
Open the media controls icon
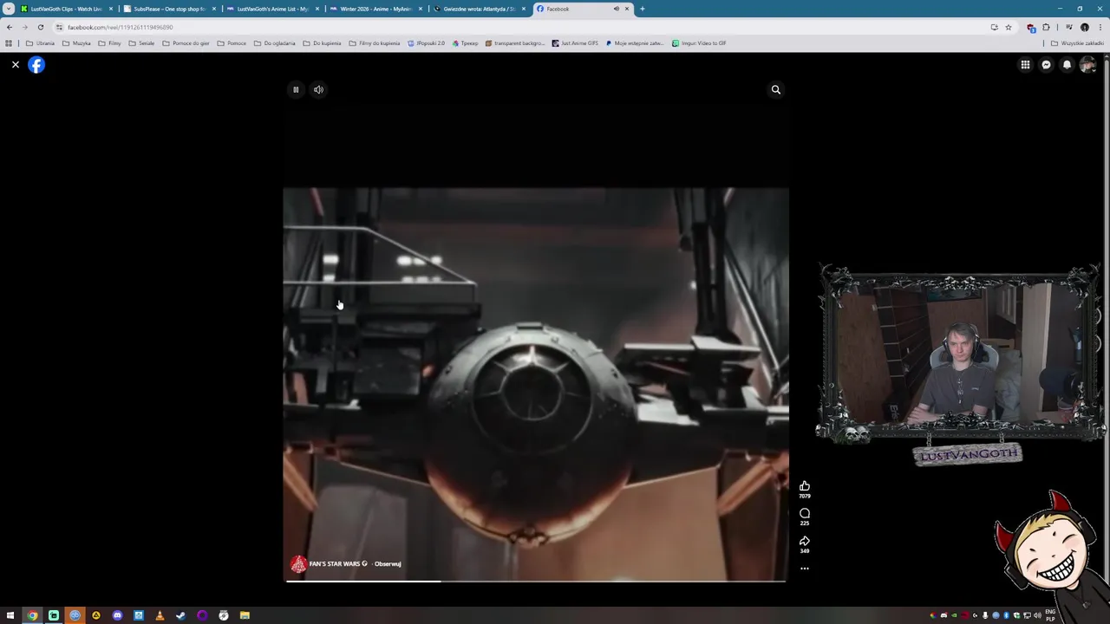[1068, 27]
